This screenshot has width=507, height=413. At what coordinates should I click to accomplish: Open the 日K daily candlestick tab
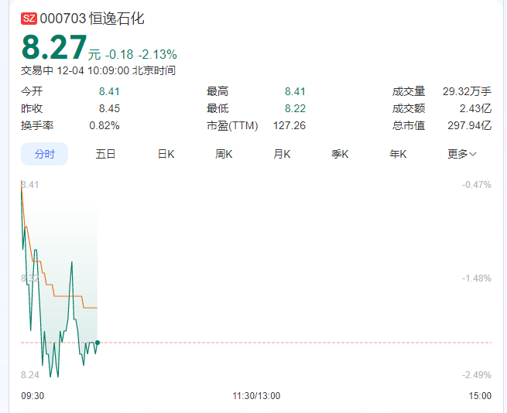[166, 154]
